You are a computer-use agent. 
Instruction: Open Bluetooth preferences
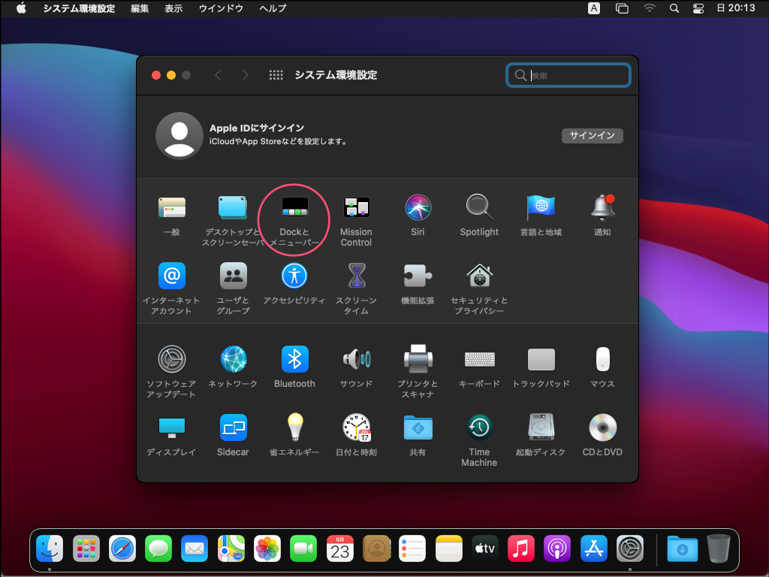(294, 359)
